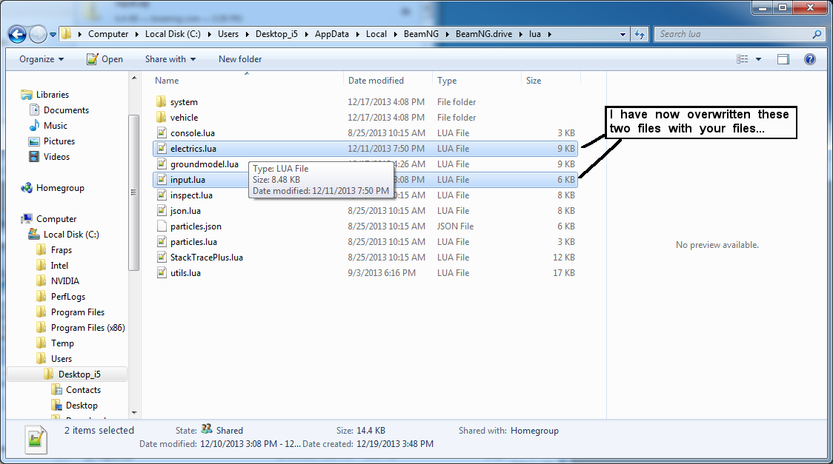833x464 pixels.
Task: Click the search magnifier icon
Action: point(817,34)
